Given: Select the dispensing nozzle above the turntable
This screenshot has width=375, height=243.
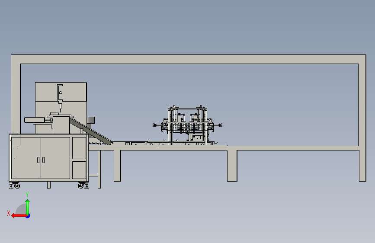Looking at the screenshot, I should [x=60, y=98].
